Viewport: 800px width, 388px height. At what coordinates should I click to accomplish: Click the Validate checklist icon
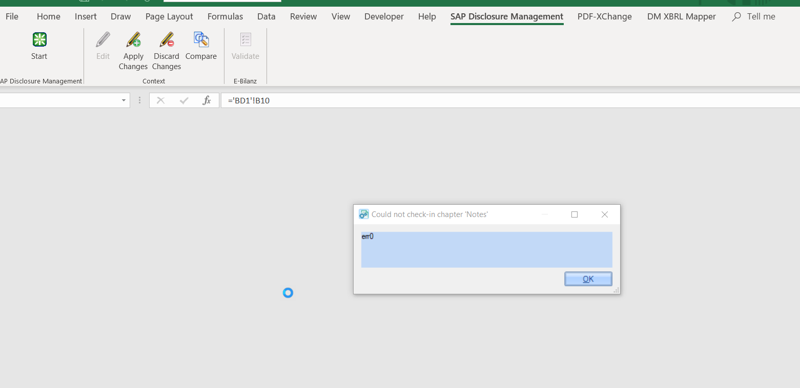pos(245,39)
